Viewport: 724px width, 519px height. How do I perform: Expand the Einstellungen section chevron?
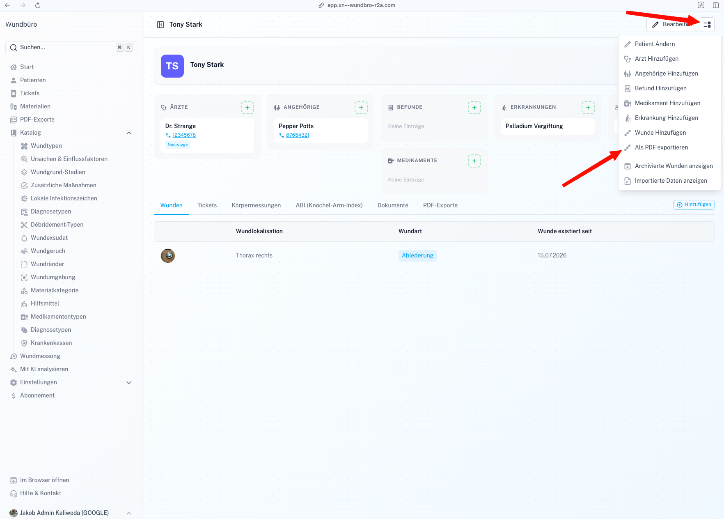pos(129,383)
